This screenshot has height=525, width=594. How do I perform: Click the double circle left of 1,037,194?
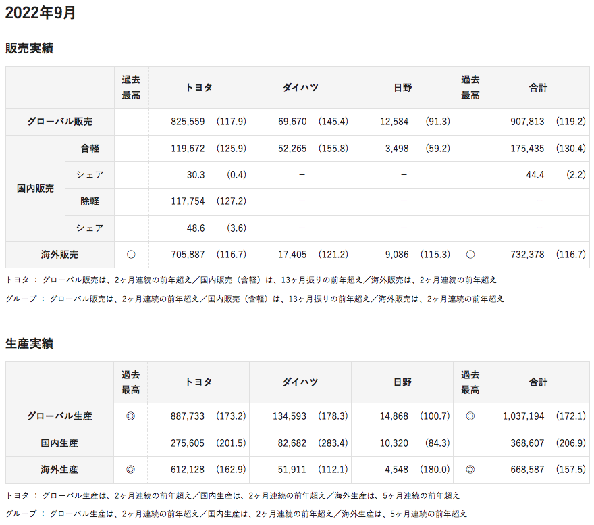point(470,416)
